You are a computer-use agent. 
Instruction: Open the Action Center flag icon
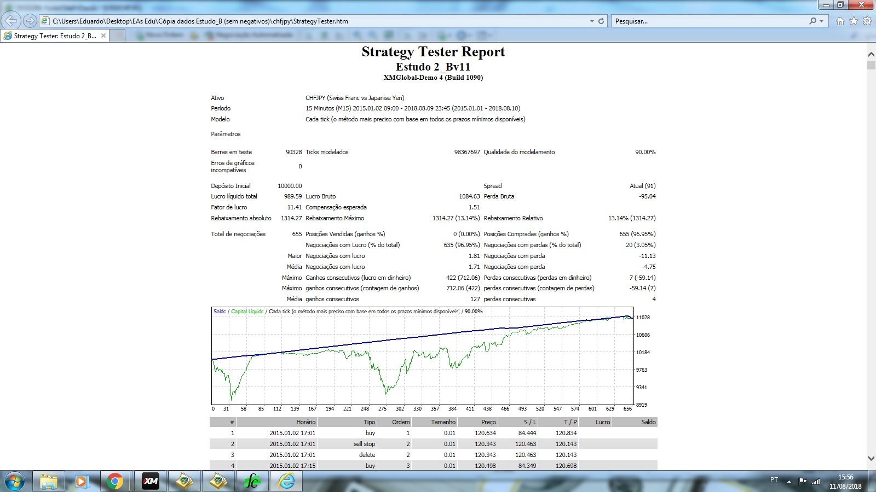[802, 481]
